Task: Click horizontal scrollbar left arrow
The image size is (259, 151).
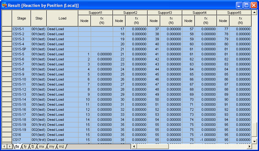Action: (x=134, y=147)
